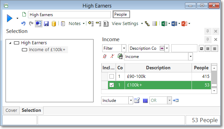Check the £90-100k include checkbox

(111, 77)
